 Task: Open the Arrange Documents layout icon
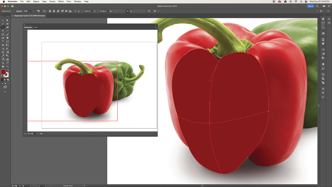324,6
